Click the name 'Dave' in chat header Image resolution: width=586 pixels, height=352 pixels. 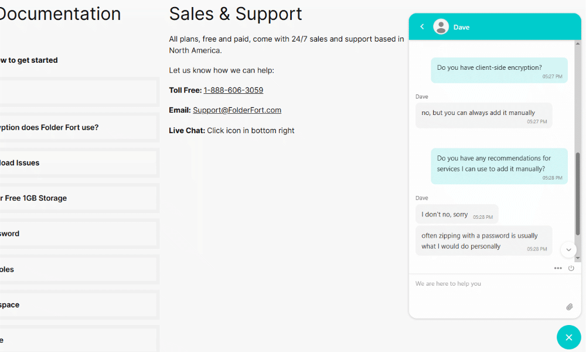(x=461, y=28)
